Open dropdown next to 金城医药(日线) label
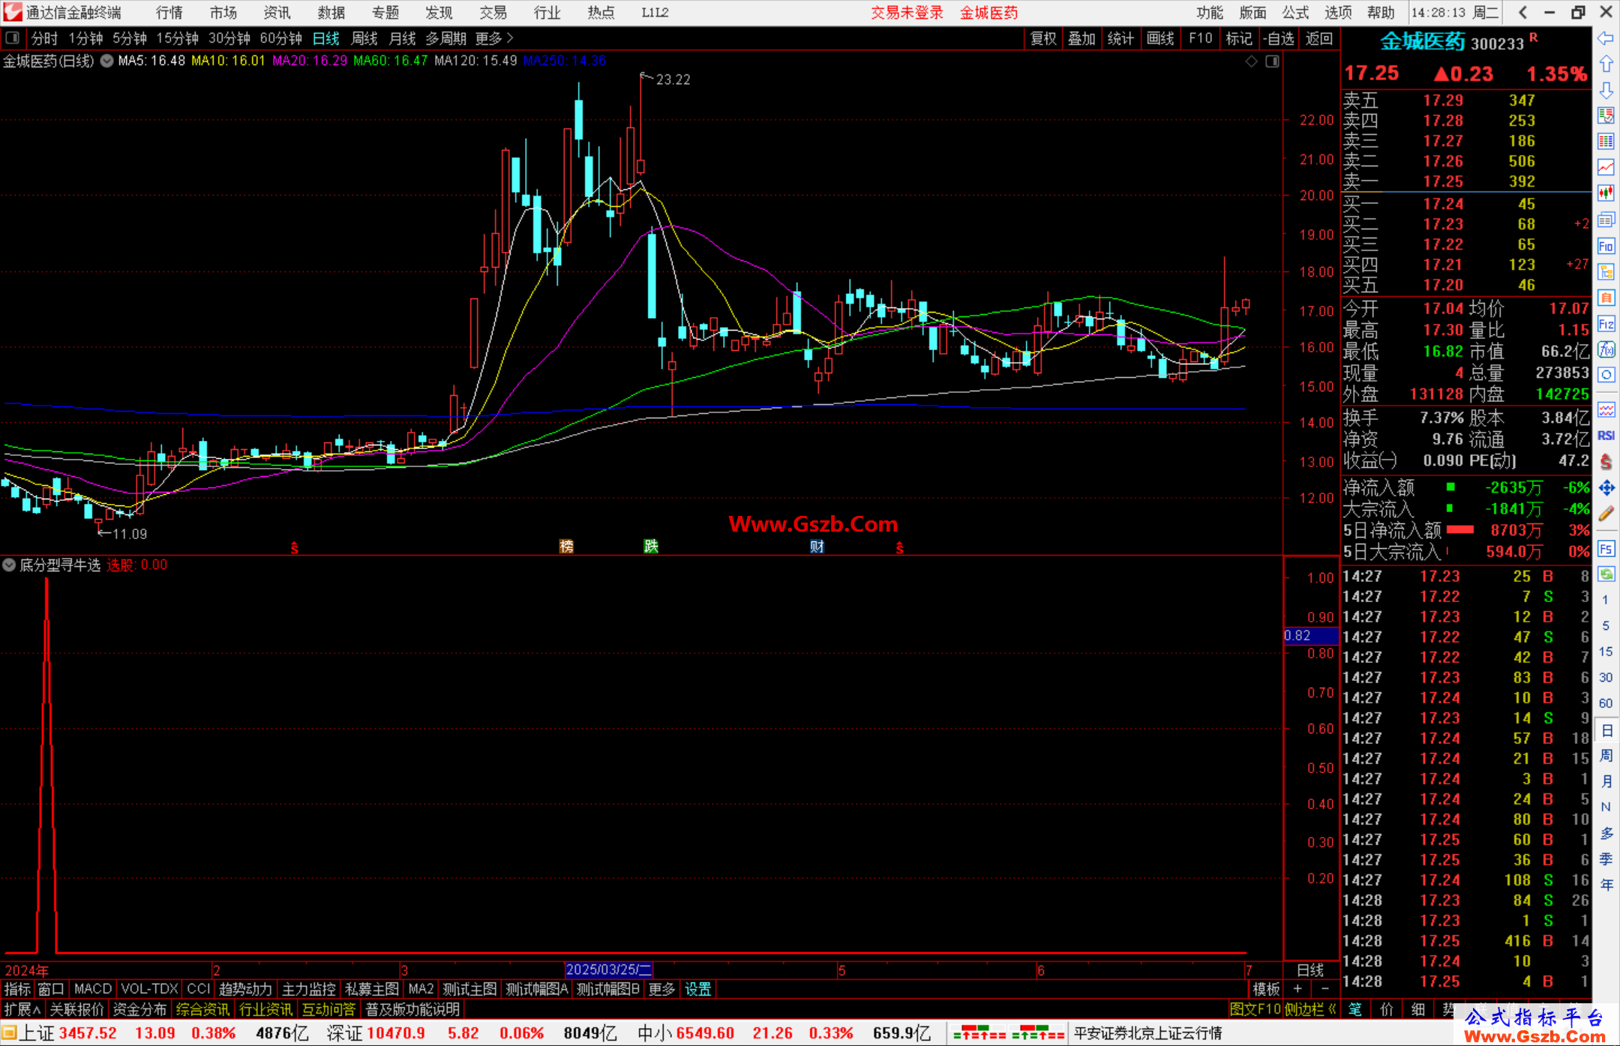This screenshot has width=1620, height=1046. coord(106,61)
